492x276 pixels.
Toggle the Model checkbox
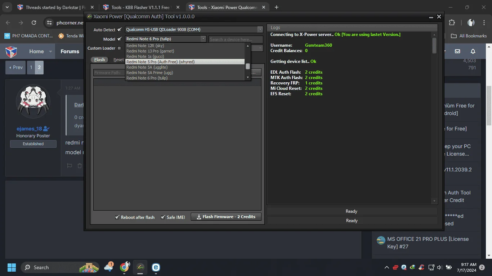pos(119,39)
